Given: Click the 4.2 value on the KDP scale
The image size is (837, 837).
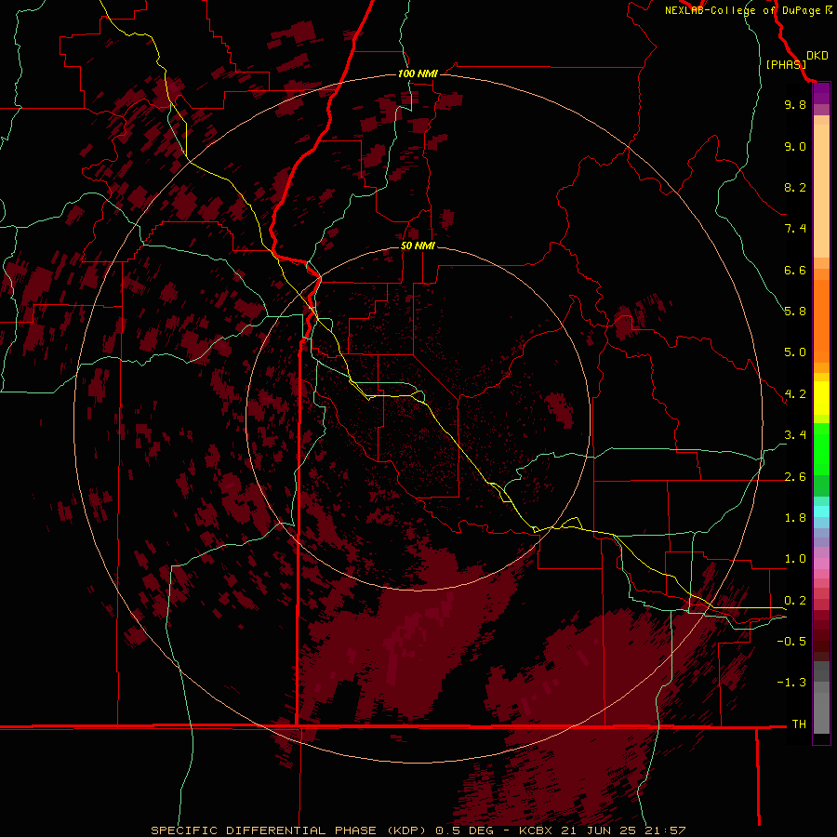Looking at the screenshot, I should [x=795, y=394].
